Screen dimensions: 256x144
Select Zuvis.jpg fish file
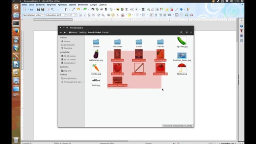(x=96, y=82)
